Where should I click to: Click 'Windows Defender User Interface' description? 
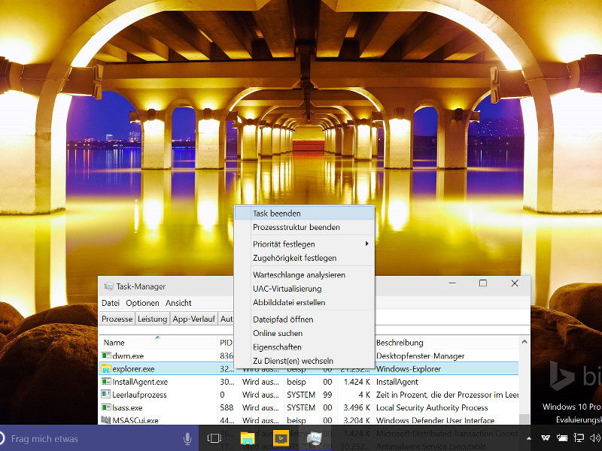[x=435, y=420]
